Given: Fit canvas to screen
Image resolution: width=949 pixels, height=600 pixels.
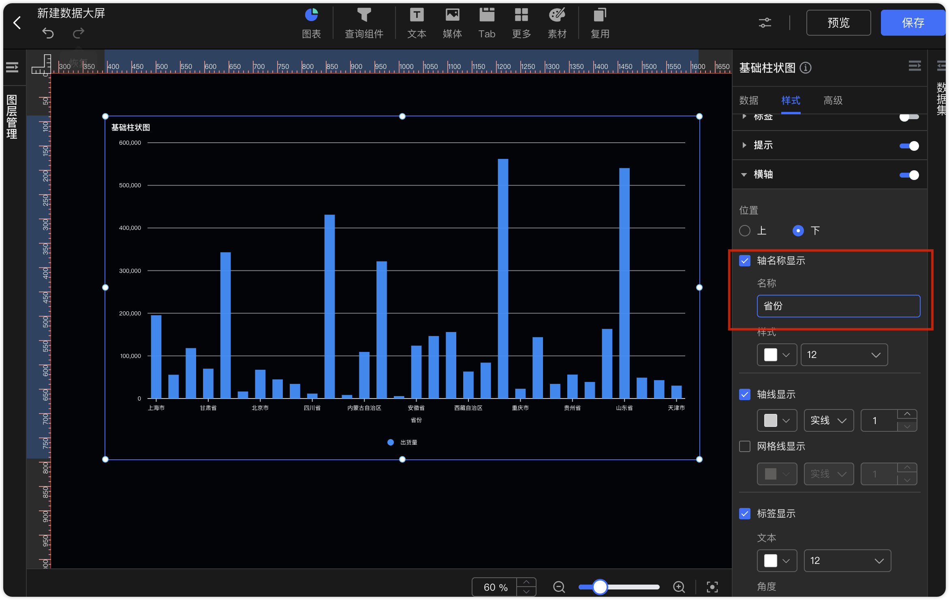Looking at the screenshot, I should (x=712, y=587).
